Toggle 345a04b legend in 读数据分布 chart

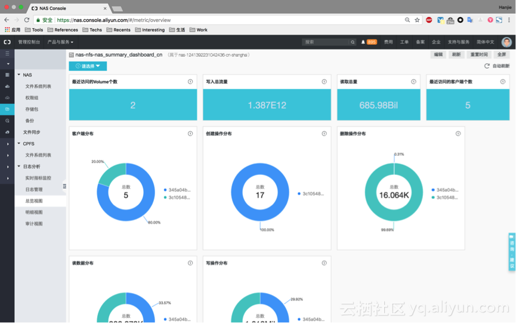coord(177,319)
